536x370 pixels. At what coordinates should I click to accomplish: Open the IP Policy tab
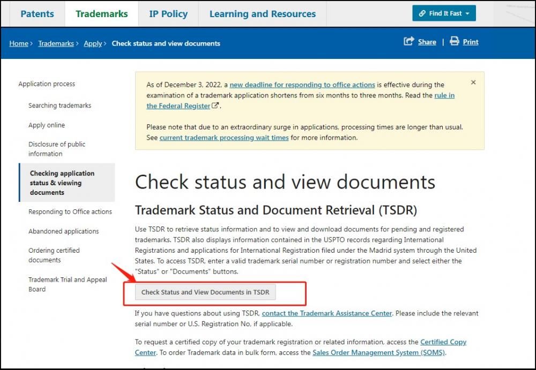[168, 14]
